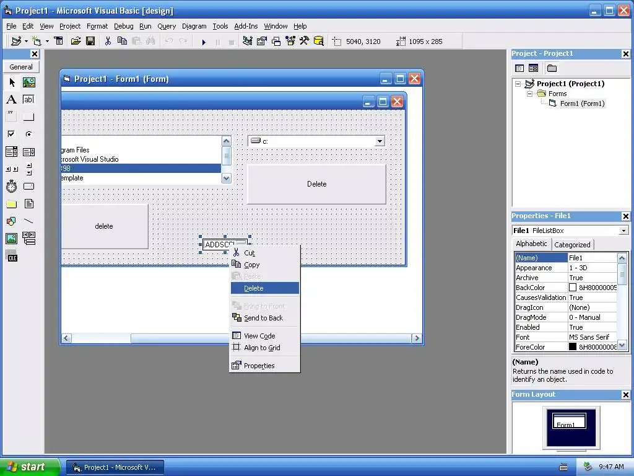The height and width of the screenshot is (476, 634).
Task: Select the DriveListBox tool in toolbox
Action: point(28,187)
